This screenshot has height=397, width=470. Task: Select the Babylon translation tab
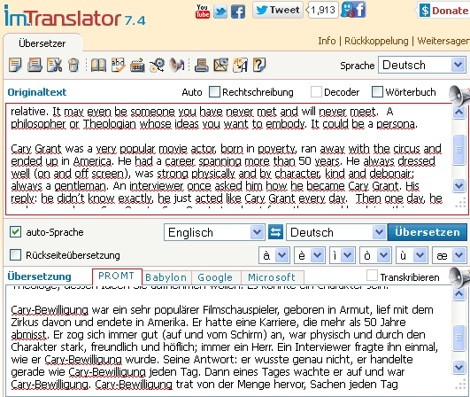[166, 277]
